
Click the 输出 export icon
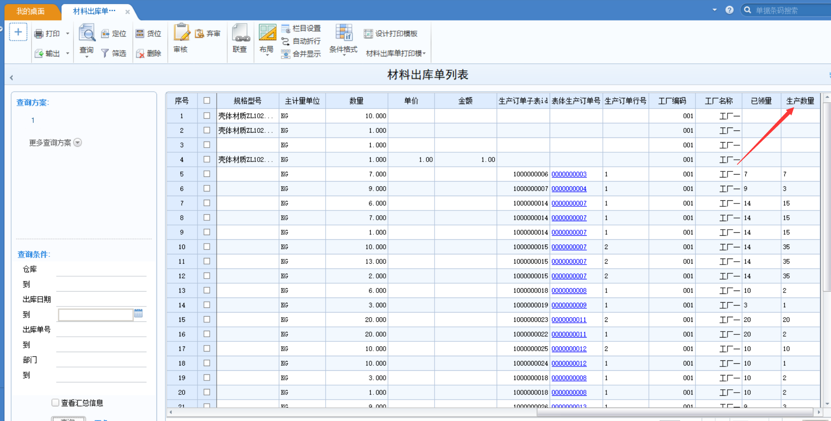(x=39, y=54)
